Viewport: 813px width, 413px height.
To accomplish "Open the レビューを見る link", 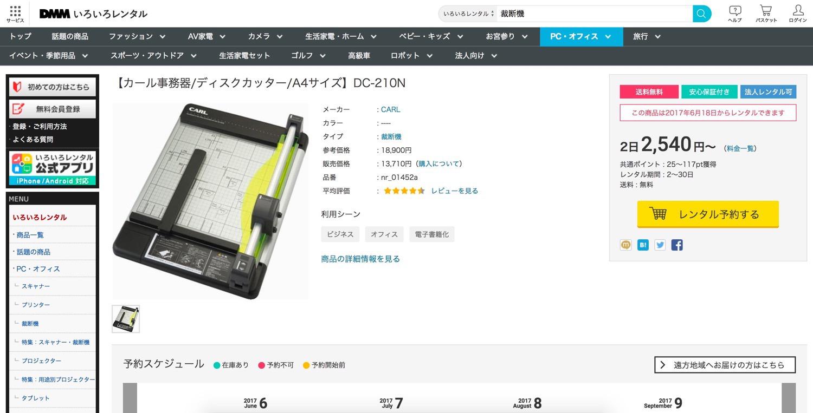I will pyautogui.click(x=454, y=191).
